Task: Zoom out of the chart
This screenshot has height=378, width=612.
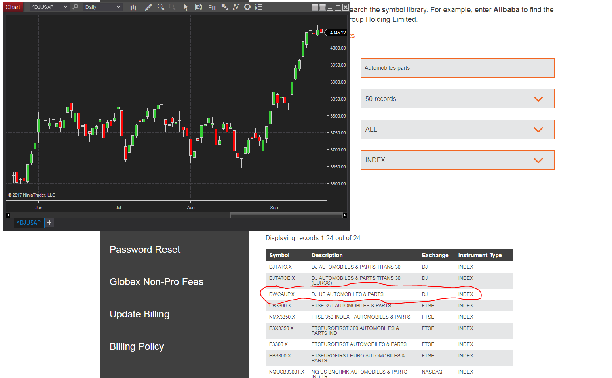Action: (x=173, y=7)
